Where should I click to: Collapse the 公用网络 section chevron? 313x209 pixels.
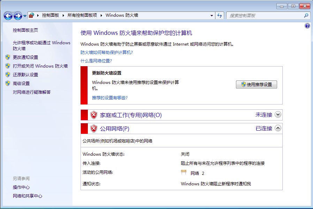coord(278,128)
